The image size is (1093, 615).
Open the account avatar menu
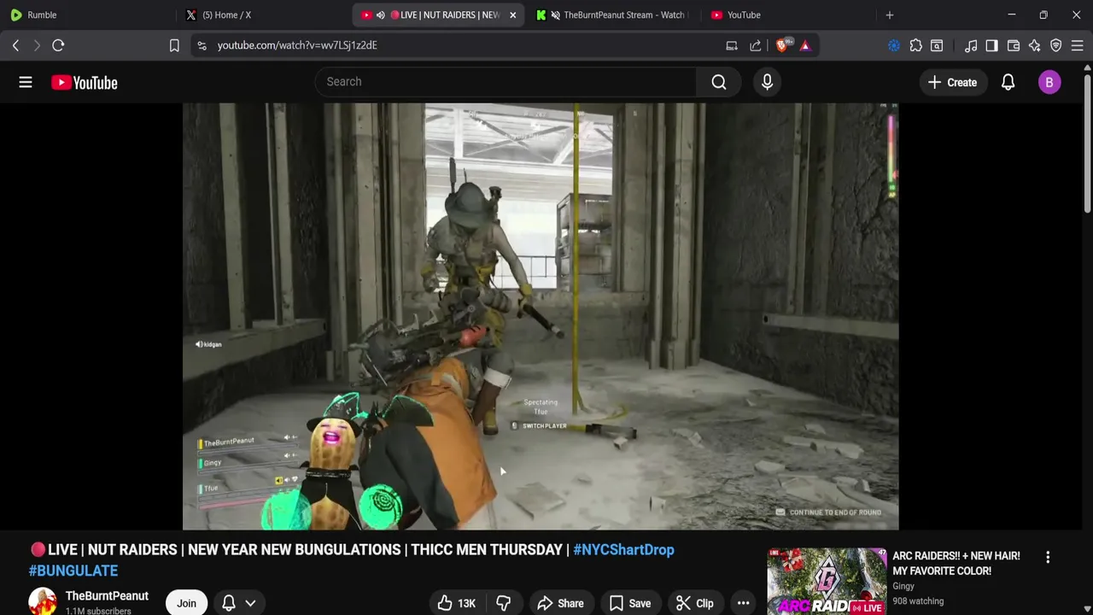pyautogui.click(x=1049, y=82)
